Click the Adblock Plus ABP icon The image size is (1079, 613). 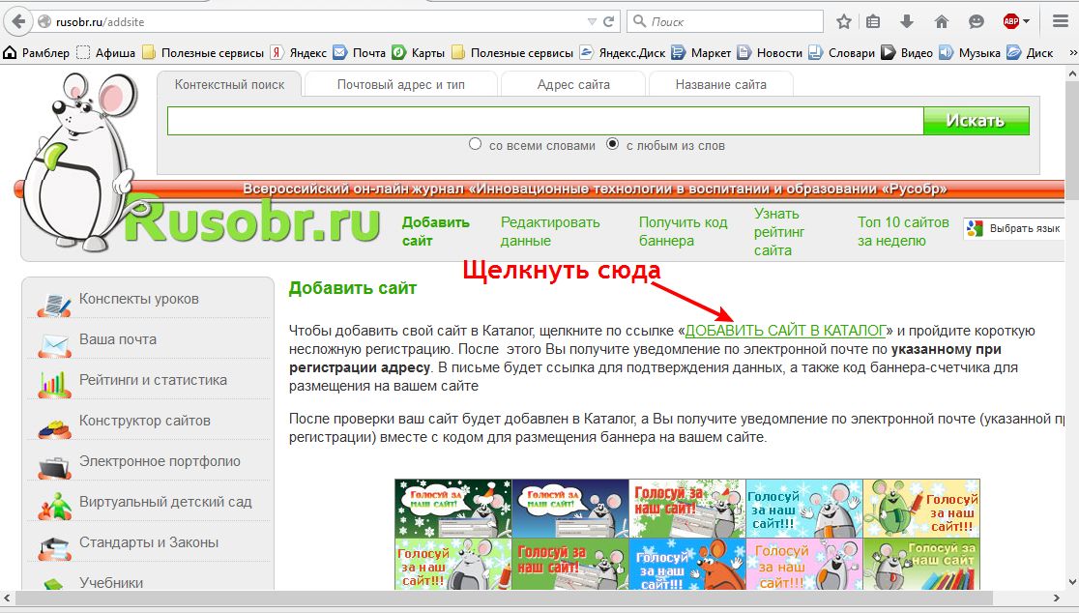(1010, 21)
